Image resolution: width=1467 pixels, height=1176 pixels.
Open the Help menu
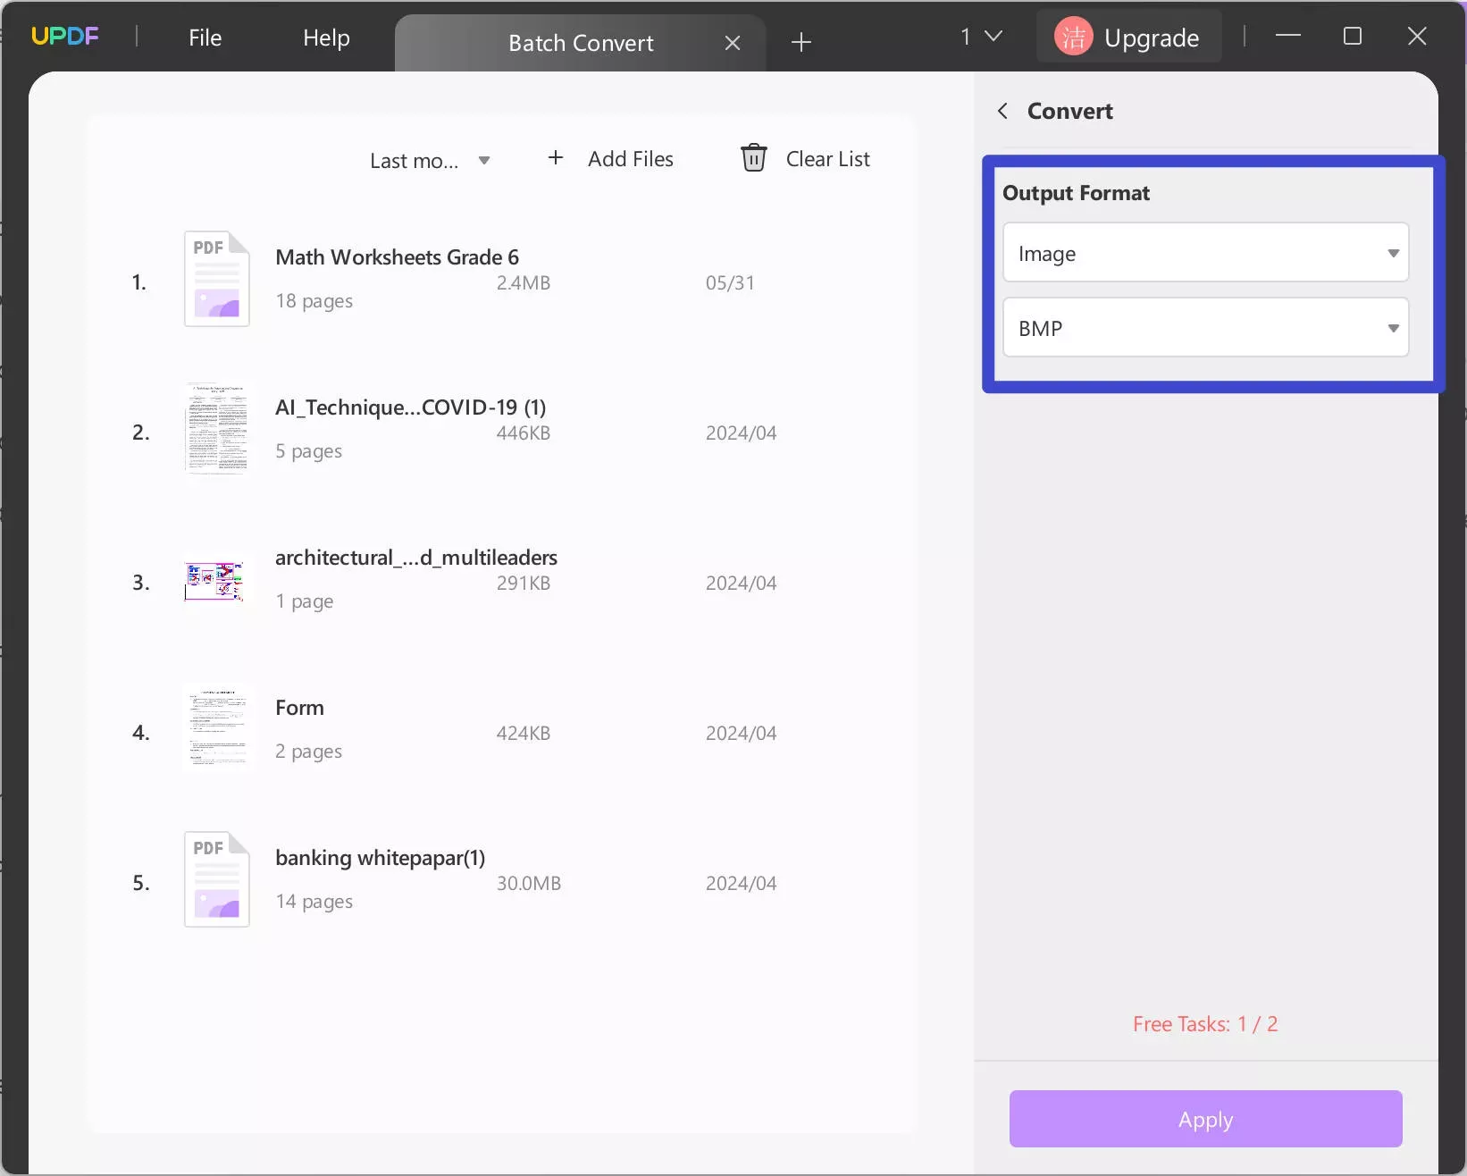[x=326, y=38]
